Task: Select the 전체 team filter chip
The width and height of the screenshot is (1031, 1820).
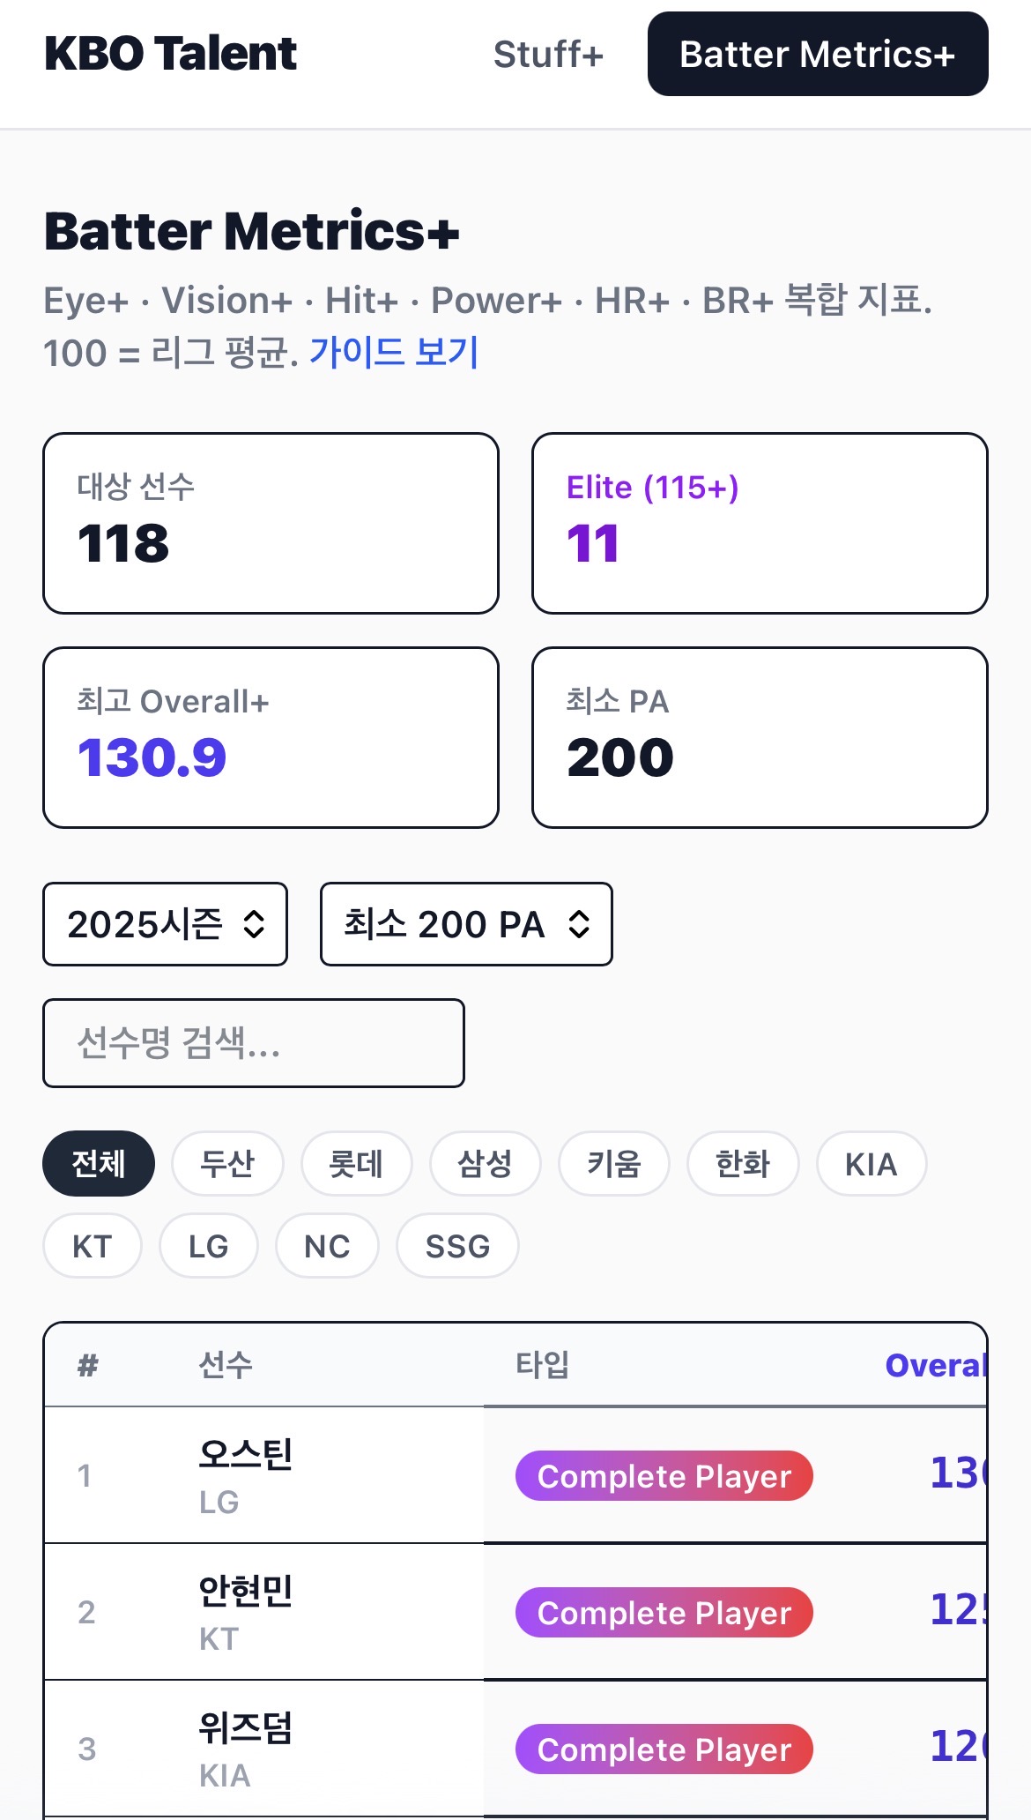Action: tap(99, 1164)
